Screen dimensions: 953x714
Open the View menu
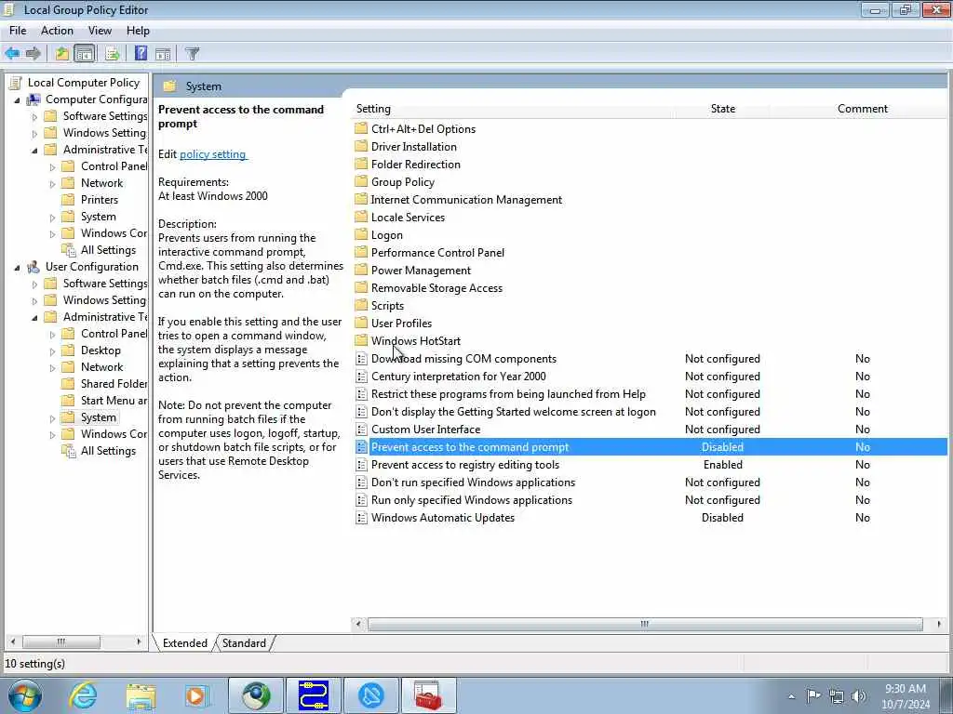(x=100, y=31)
